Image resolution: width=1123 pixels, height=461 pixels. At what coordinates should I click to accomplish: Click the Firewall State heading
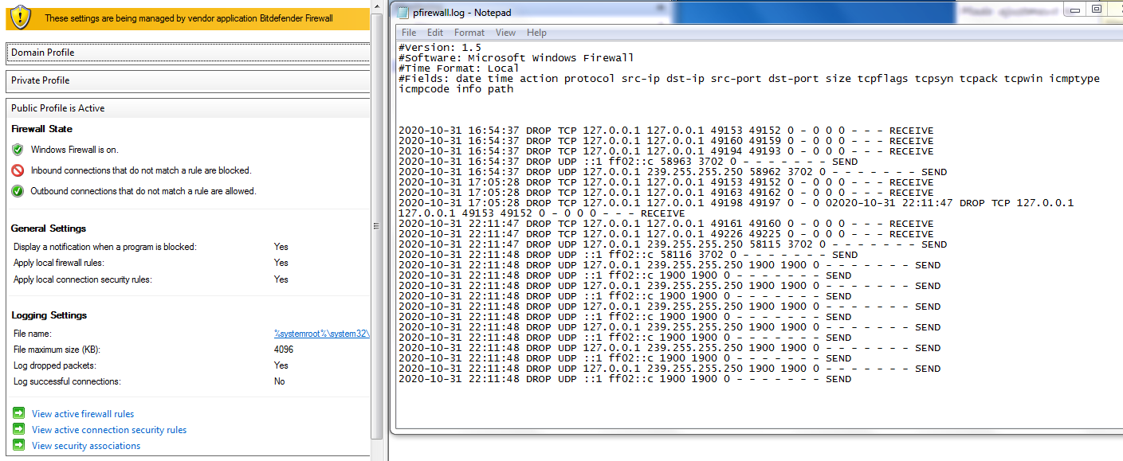pos(41,129)
